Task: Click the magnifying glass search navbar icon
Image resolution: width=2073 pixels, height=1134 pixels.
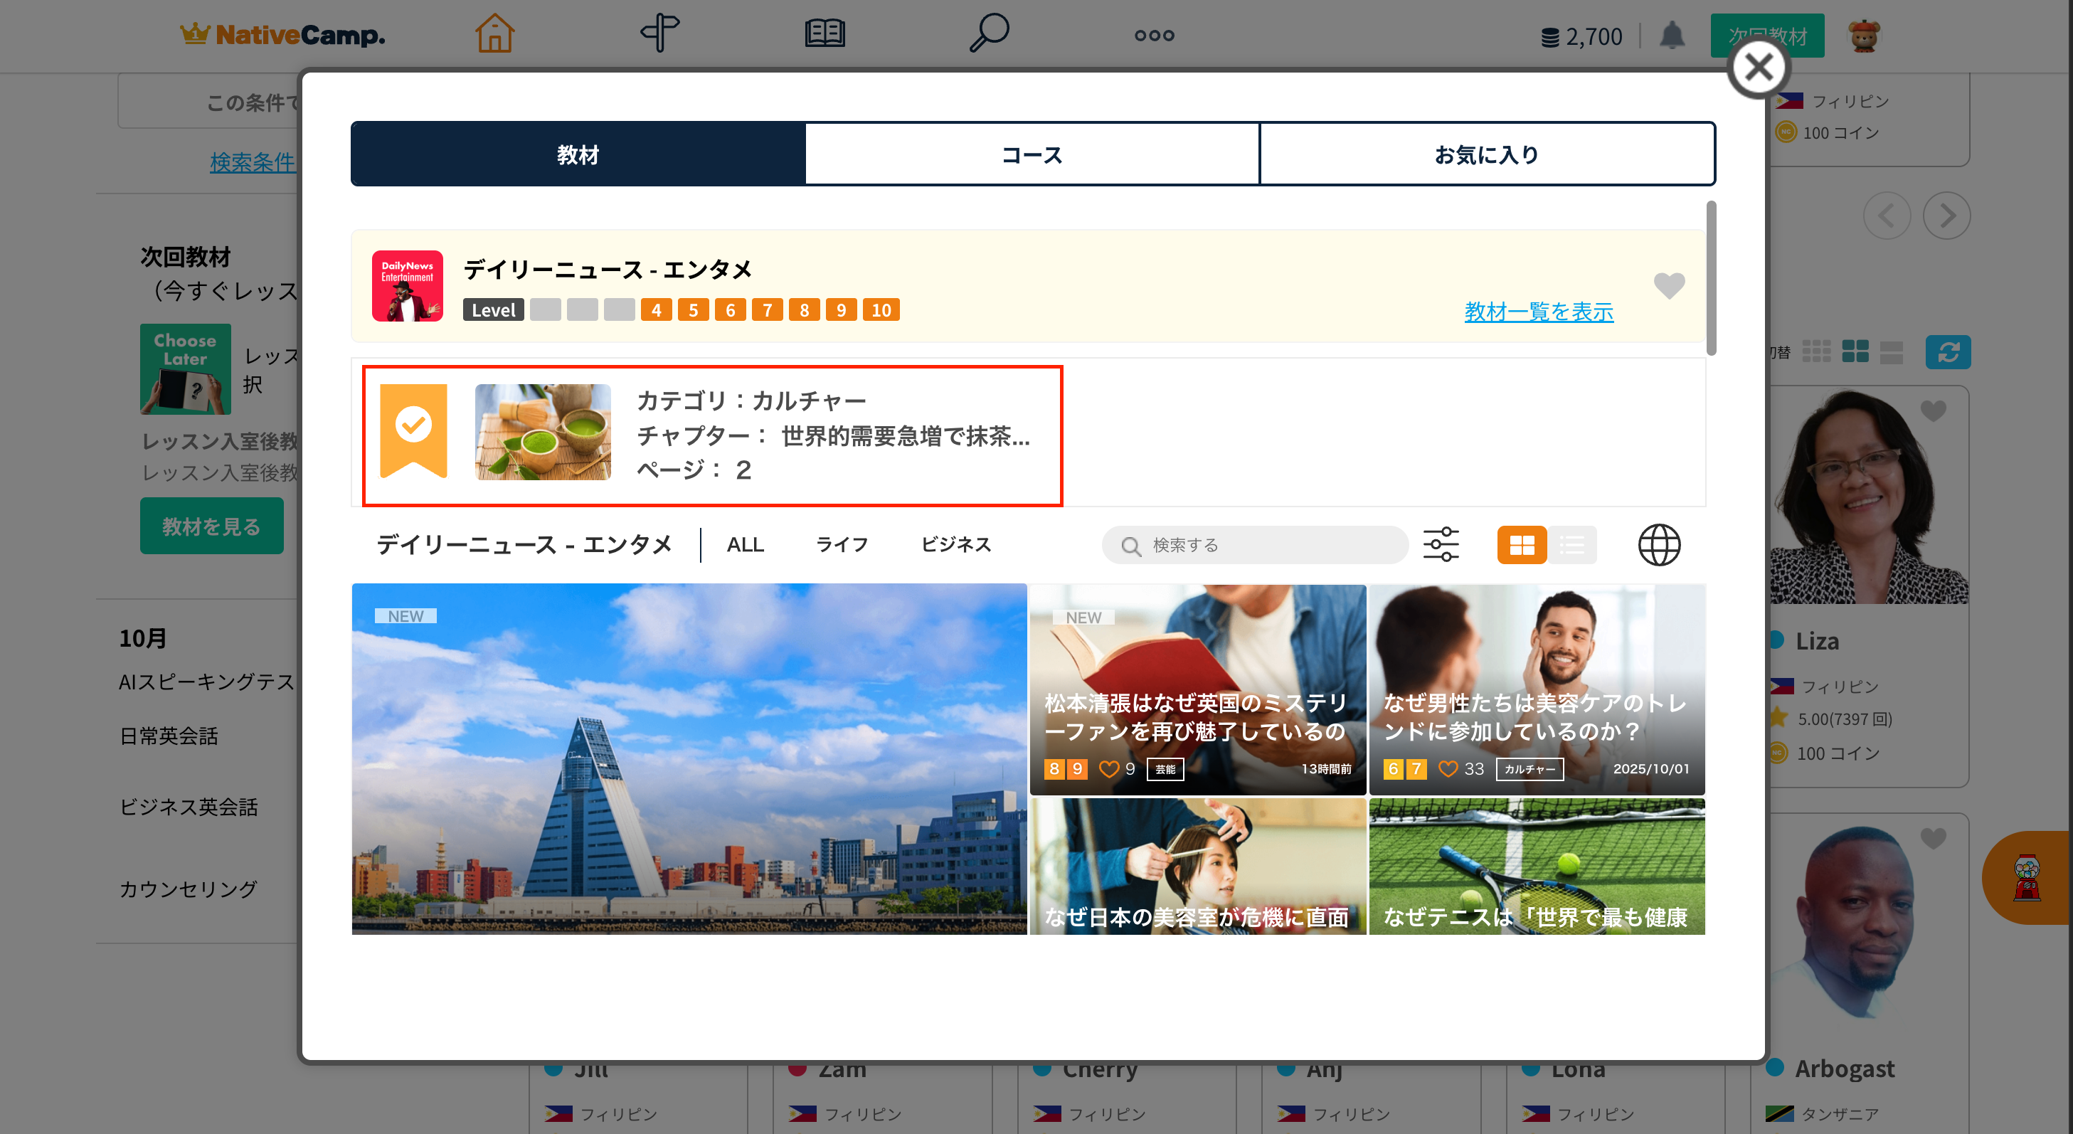Action: pos(988,34)
